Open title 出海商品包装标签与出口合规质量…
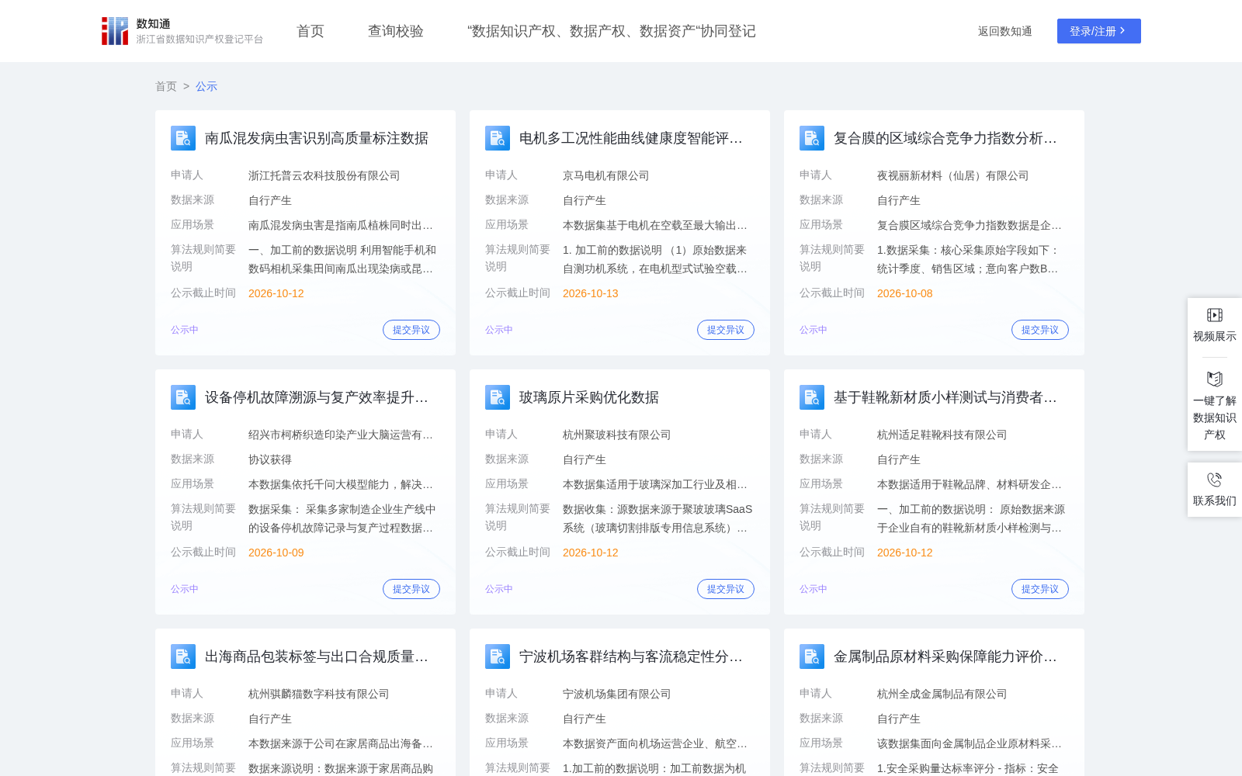The height and width of the screenshot is (776, 1242). [317, 656]
